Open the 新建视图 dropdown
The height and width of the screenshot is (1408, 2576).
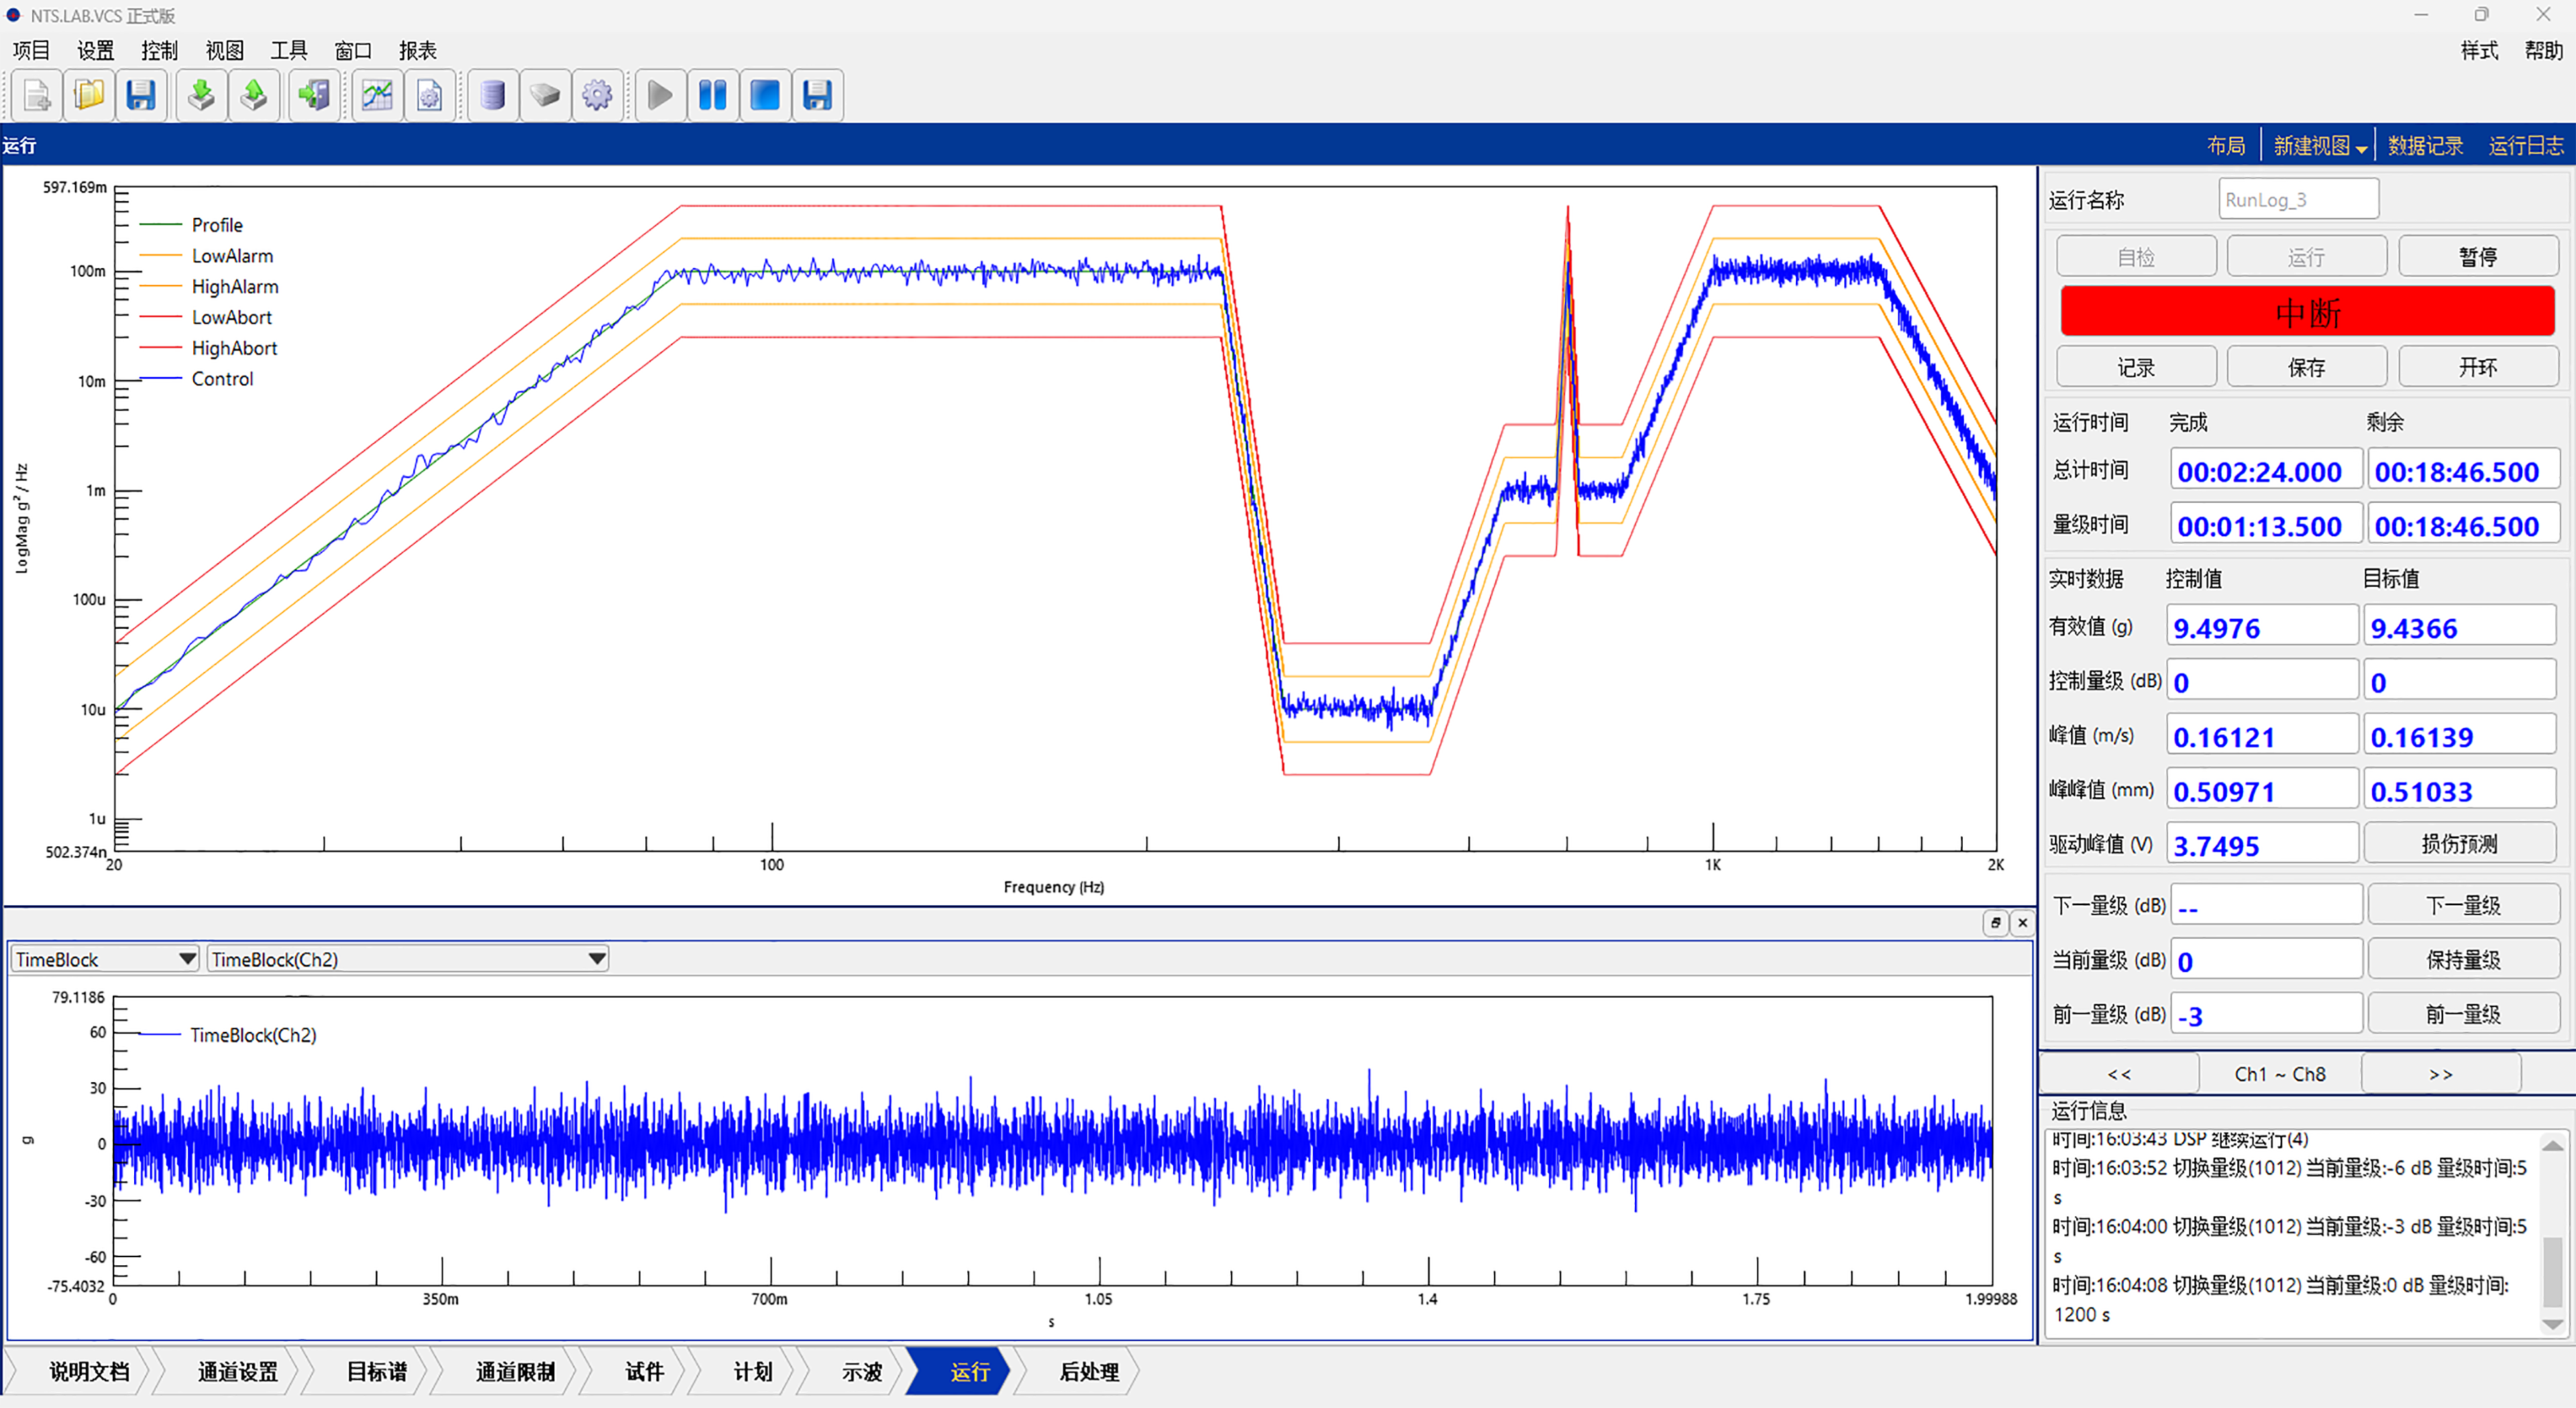click(2319, 146)
